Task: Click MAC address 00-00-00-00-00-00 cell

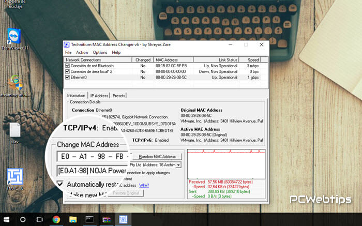Action: (171, 71)
